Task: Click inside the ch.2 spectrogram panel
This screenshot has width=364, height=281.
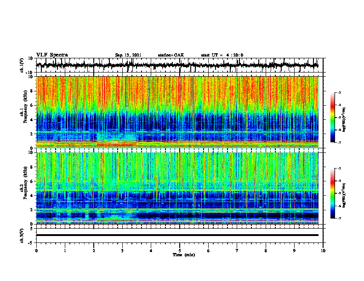Action: click(177, 188)
